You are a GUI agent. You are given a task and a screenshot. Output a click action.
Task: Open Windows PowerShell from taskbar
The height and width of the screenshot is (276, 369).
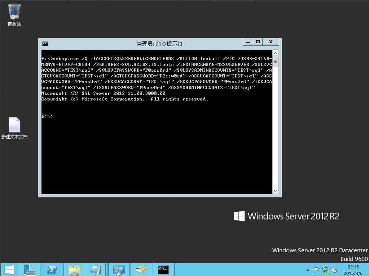pos(52,270)
